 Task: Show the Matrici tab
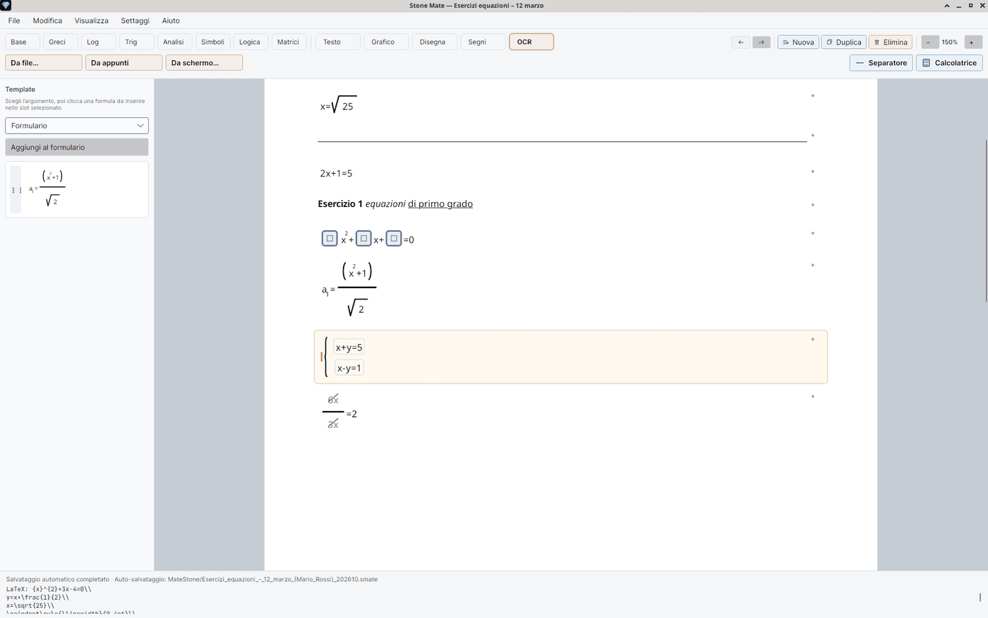tap(289, 42)
